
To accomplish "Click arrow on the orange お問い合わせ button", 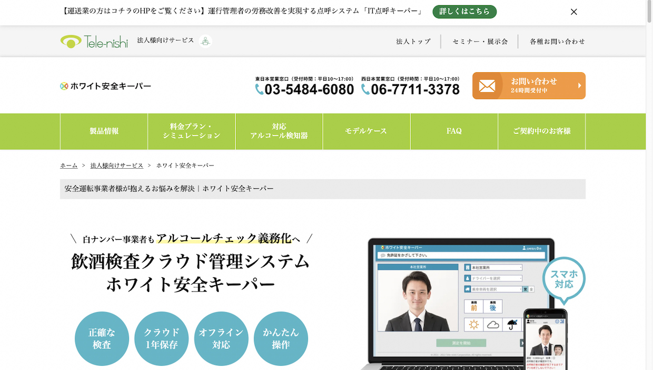I will [579, 85].
